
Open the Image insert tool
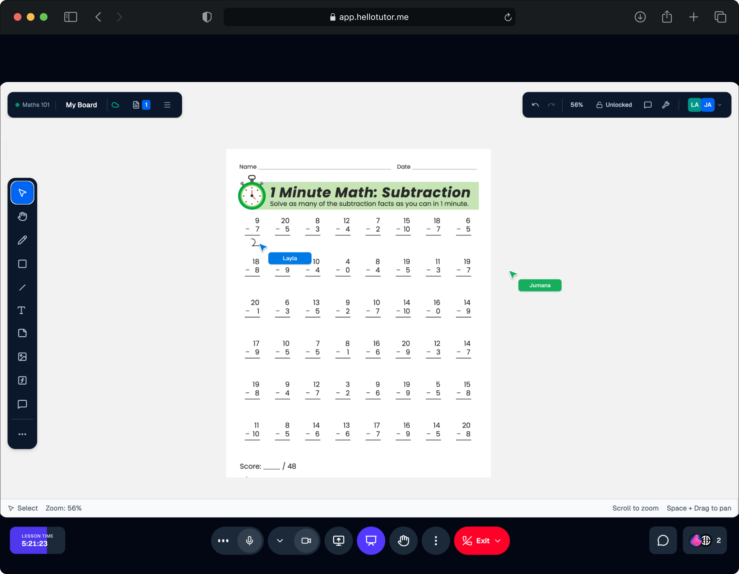(22, 357)
